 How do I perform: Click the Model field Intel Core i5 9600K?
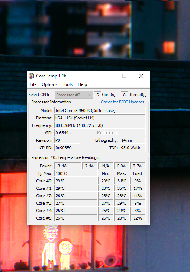tap(100, 111)
